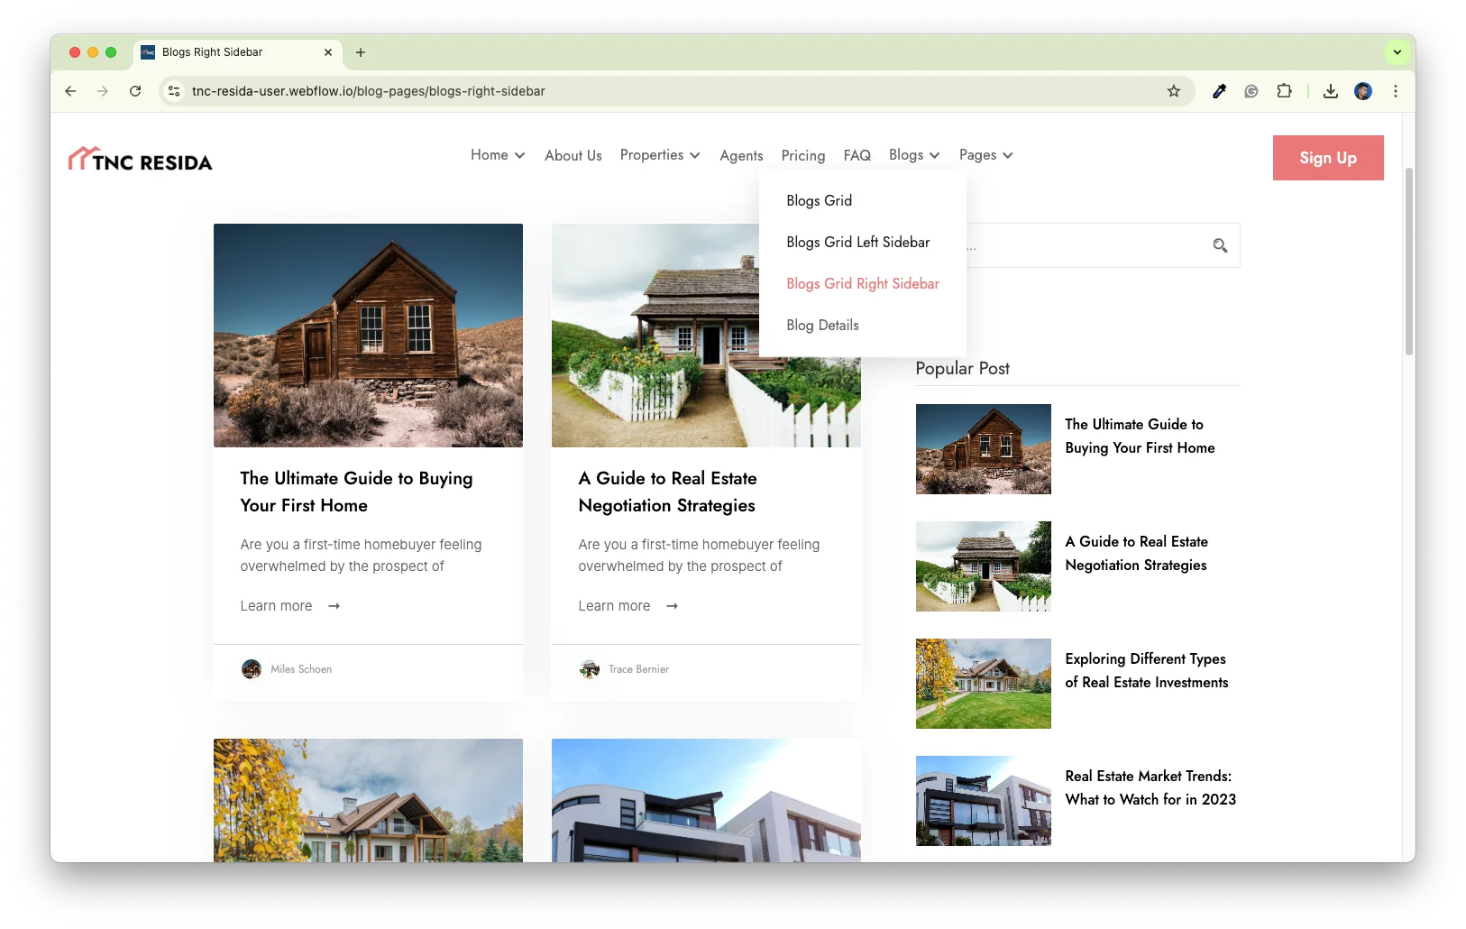1466x929 pixels.
Task: Reload the page using the refresh icon
Action: 135,91
